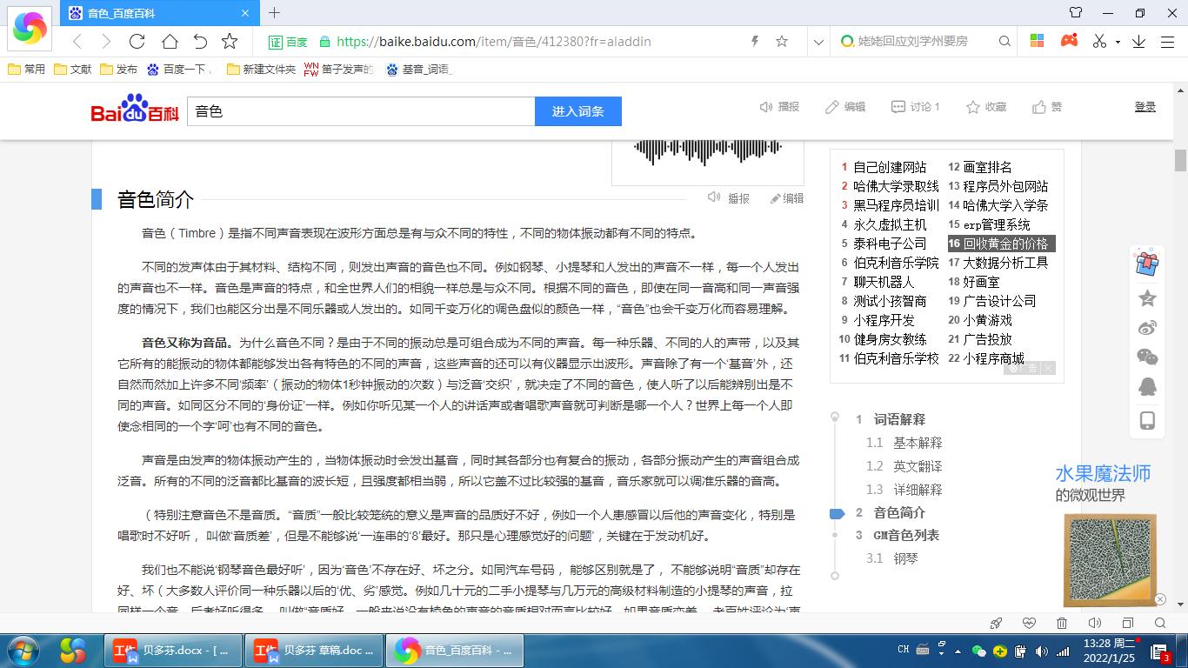Open the scissors screenshot tool
The height and width of the screenshot is (668, 1188).
[1099, 41]
